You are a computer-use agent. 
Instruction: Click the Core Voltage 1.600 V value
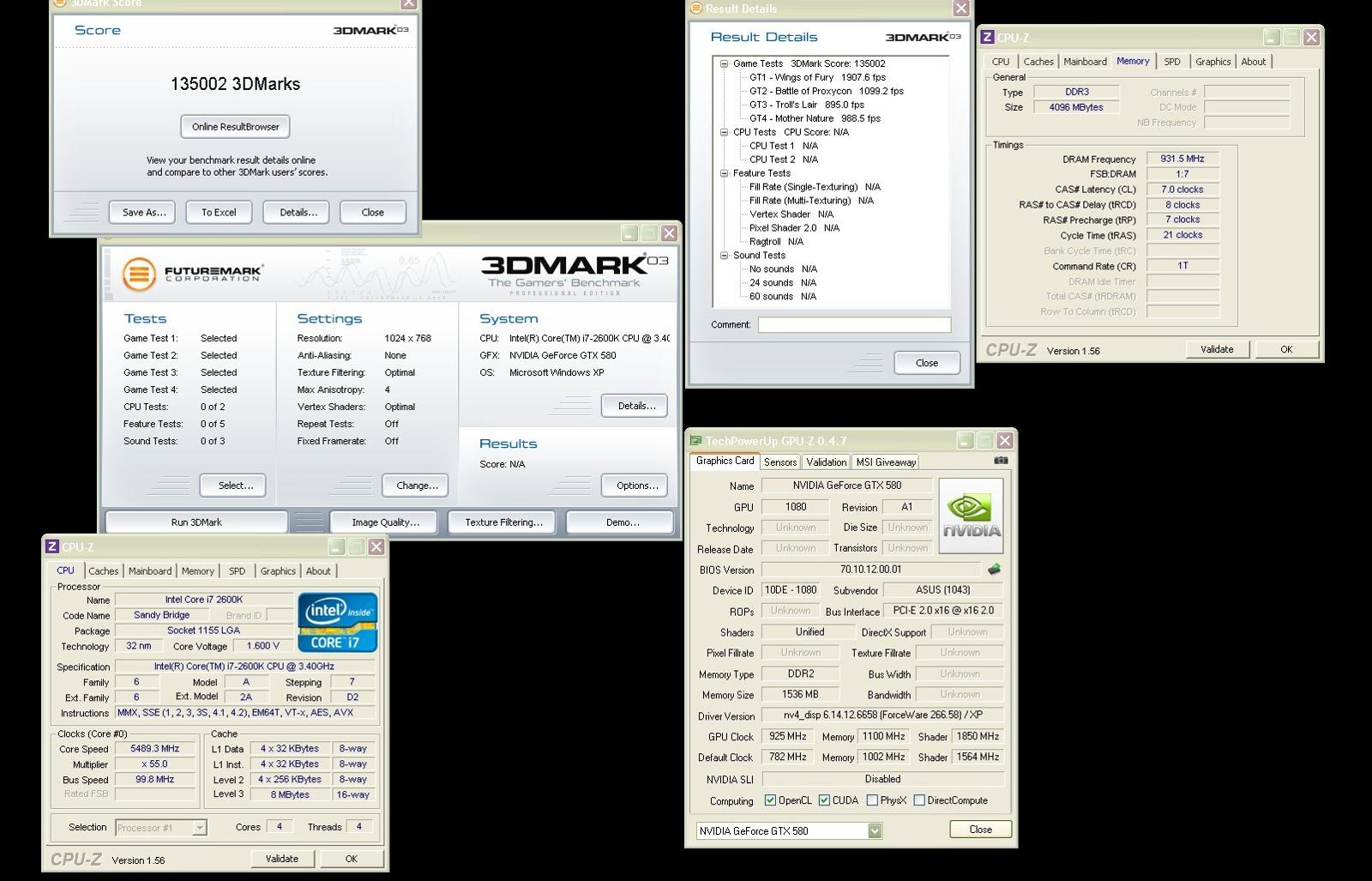click(263, 646)
